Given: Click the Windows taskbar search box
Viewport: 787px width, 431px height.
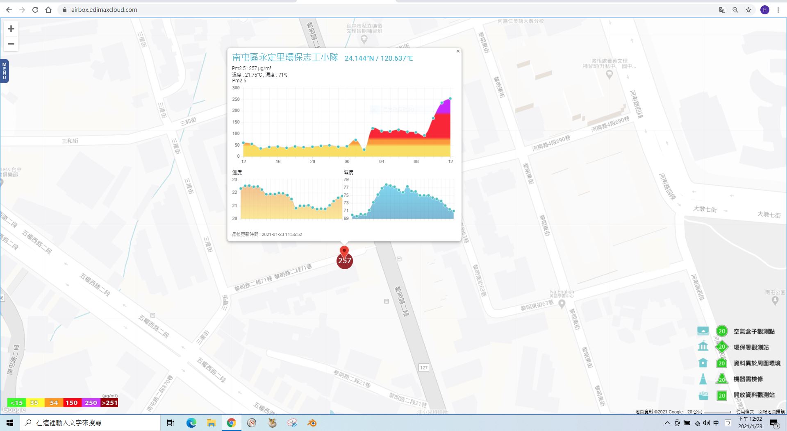Looking at the screenshot, I should click(x=90, y=423).
